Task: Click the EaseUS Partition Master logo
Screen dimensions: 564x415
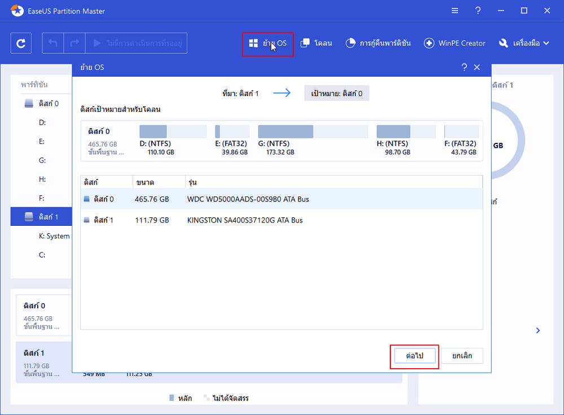Action: pyautogui.click(x=17, y=11)
